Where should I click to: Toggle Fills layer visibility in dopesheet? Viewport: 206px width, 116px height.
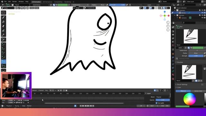click(19, 102)
